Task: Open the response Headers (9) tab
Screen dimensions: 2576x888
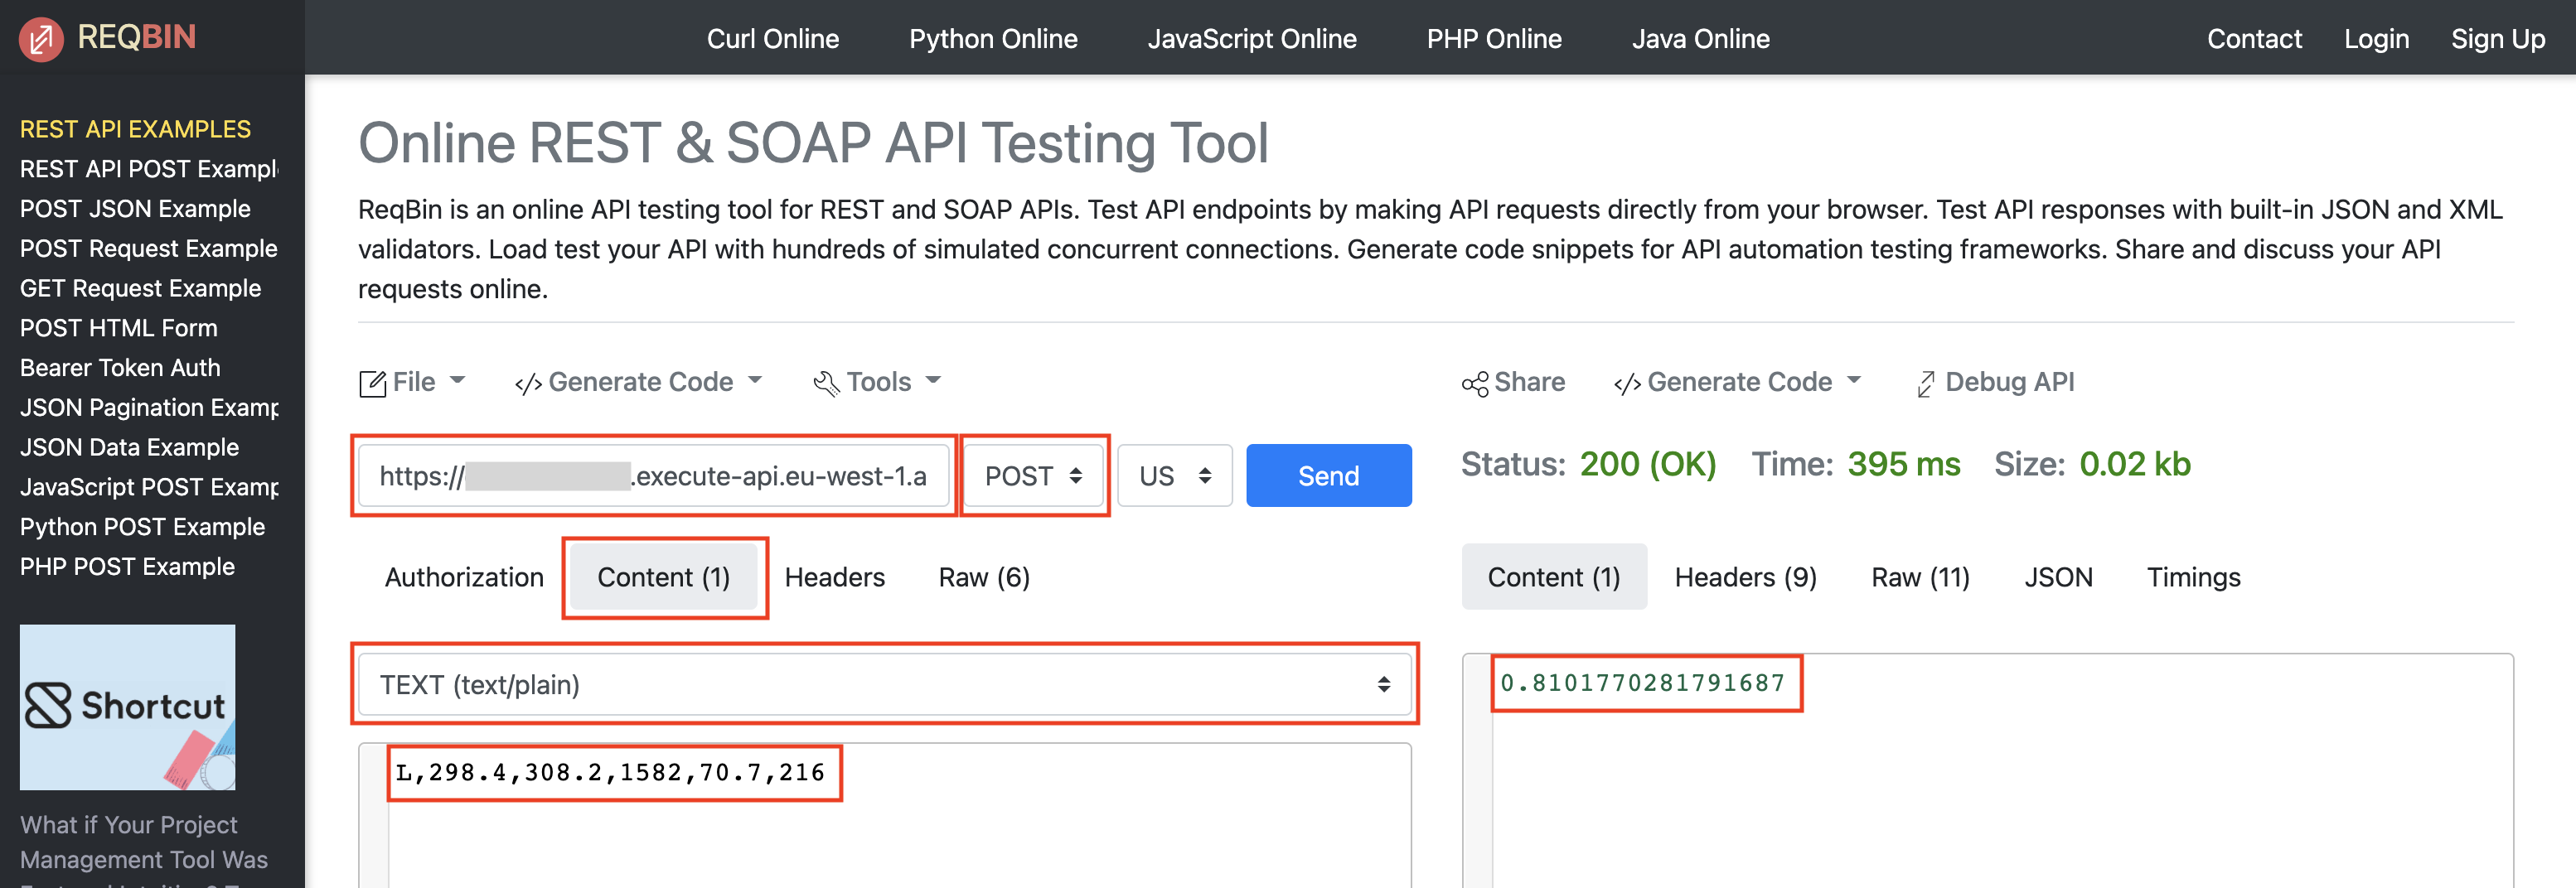Action: (1745, 577)
